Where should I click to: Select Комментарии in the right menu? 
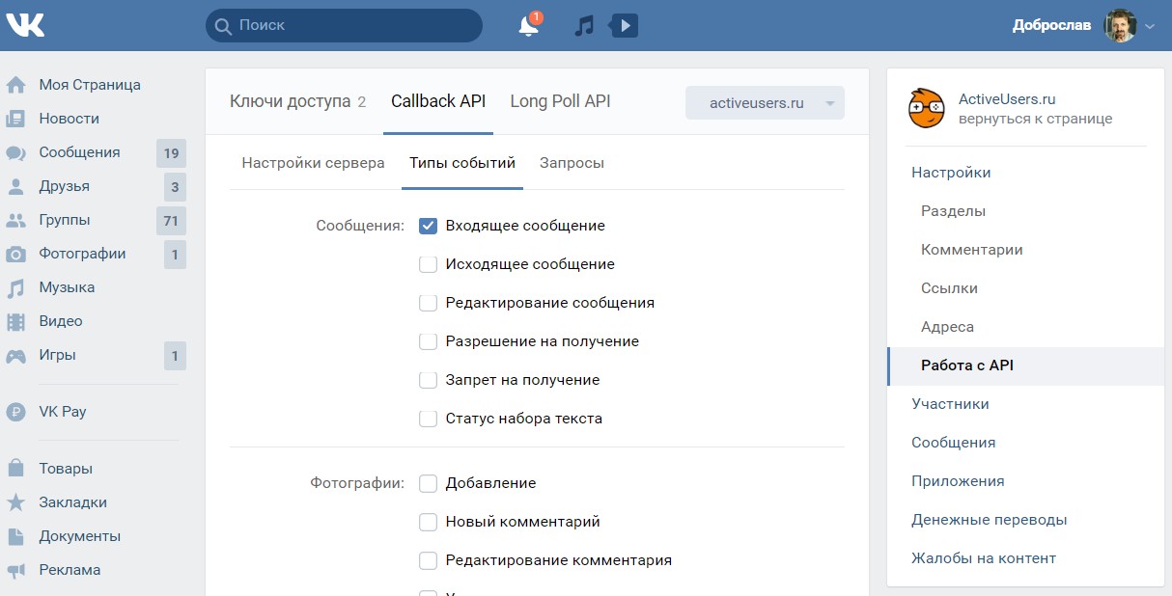pos(972,250)
